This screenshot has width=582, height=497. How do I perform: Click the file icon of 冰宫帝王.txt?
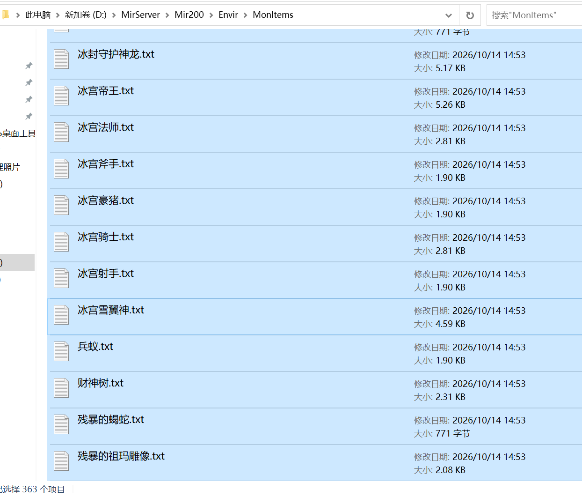pyautogui.click(x=61, y=96)
